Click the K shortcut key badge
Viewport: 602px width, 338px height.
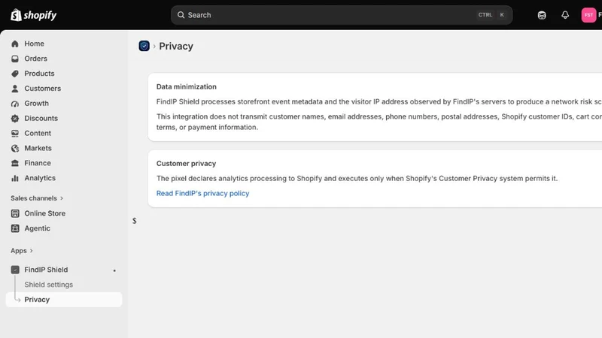(x=502, y=15)
